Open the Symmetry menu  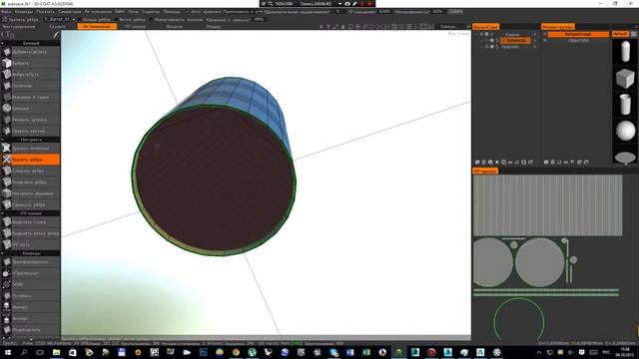pyautogui.click(x=69, y=12)
